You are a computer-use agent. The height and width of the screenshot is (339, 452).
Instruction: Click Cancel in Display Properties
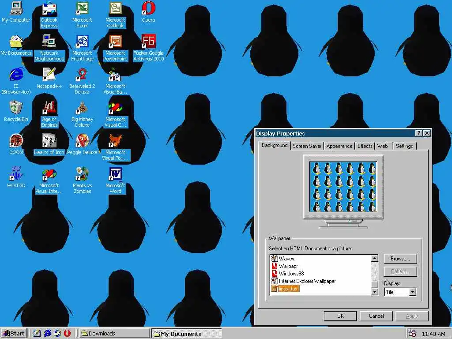[376, 316]
